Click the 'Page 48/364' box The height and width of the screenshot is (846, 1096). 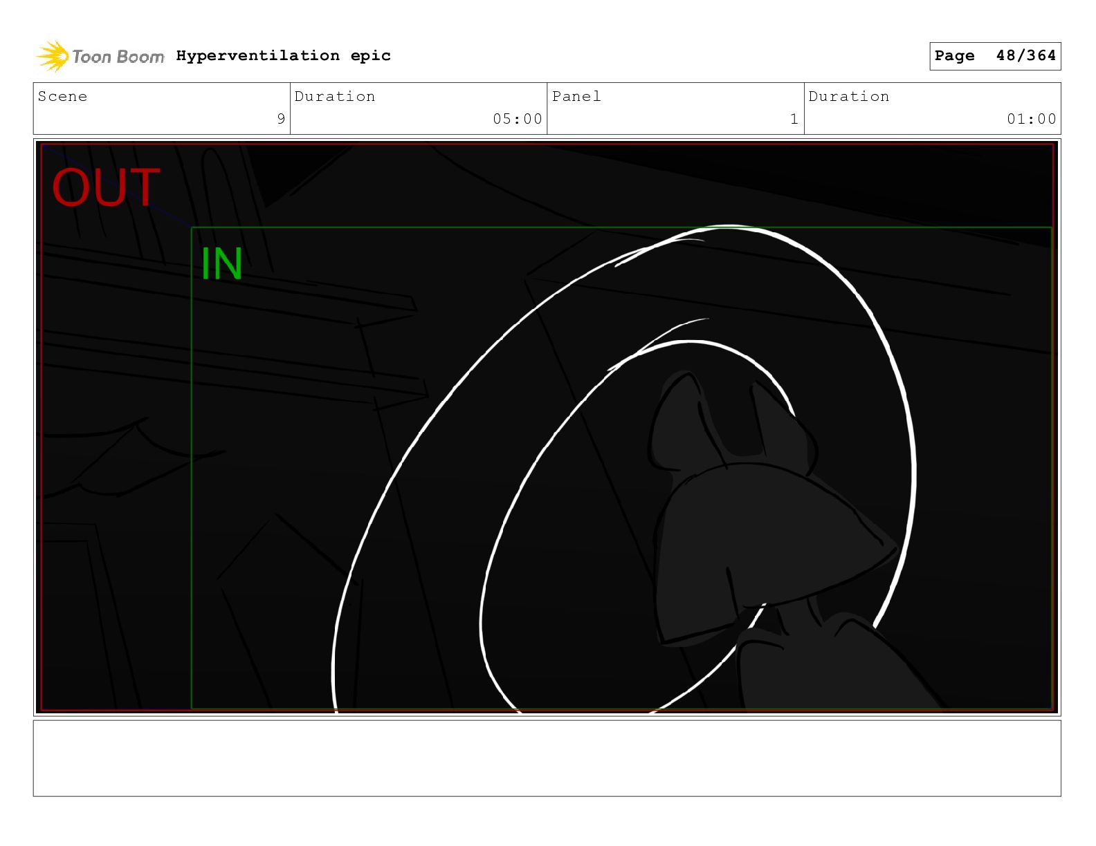point(995,56)
